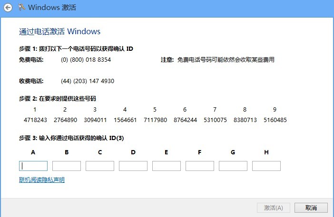Click installation ID group 8764244

[186, 120]
